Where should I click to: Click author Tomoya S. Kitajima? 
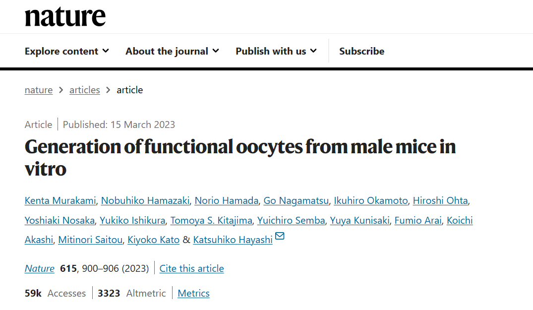click(x=211, y=220)
